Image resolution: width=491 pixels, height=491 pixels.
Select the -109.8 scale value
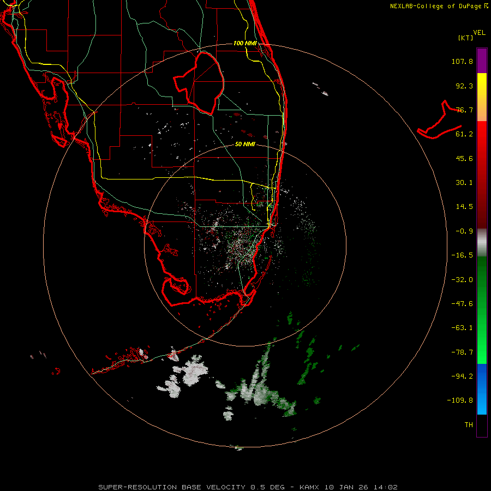pyautogui.click(x=460, y=400)
